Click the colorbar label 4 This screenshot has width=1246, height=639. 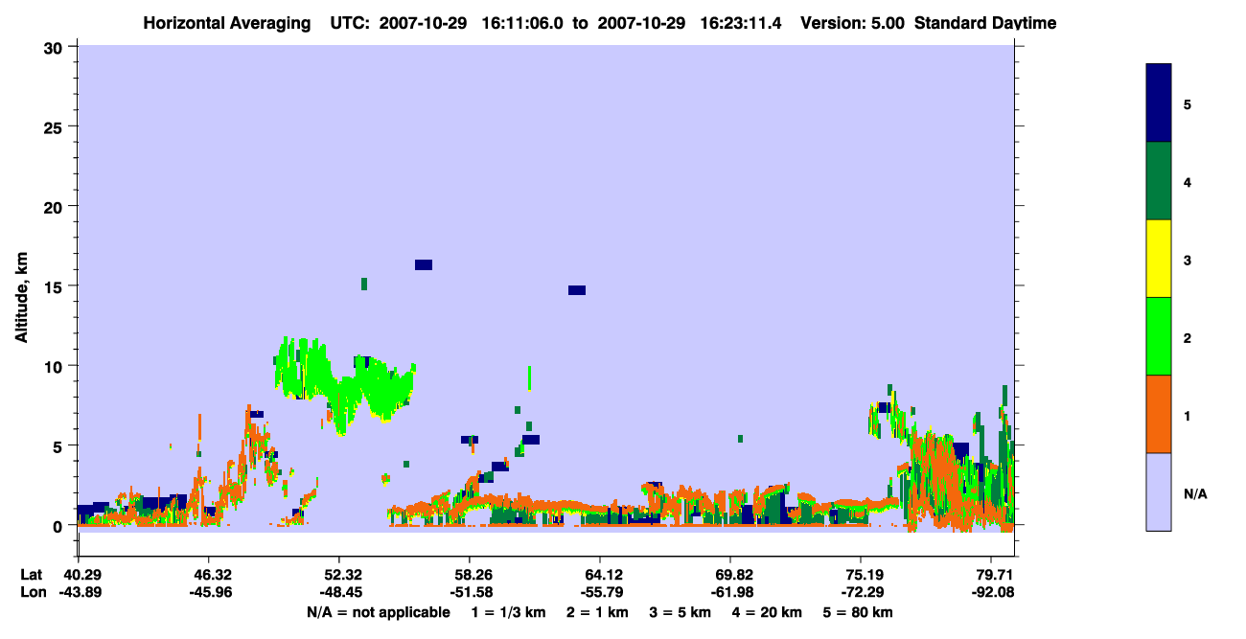(x=1187, y=182)
